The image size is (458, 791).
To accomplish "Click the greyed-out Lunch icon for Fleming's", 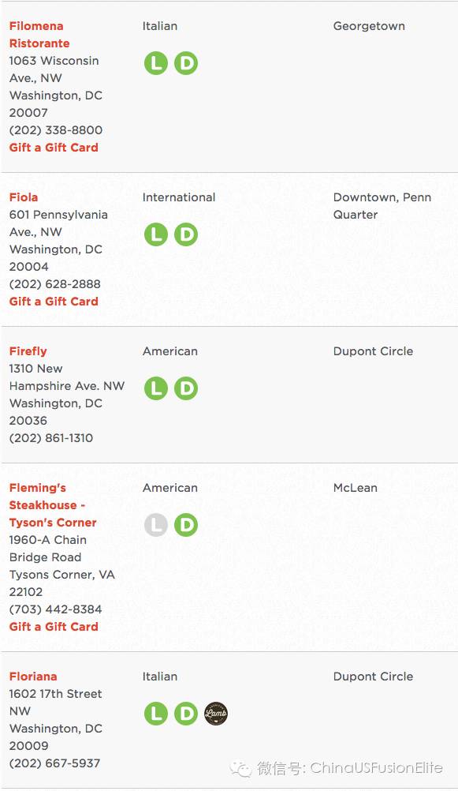I will (156, 525).
